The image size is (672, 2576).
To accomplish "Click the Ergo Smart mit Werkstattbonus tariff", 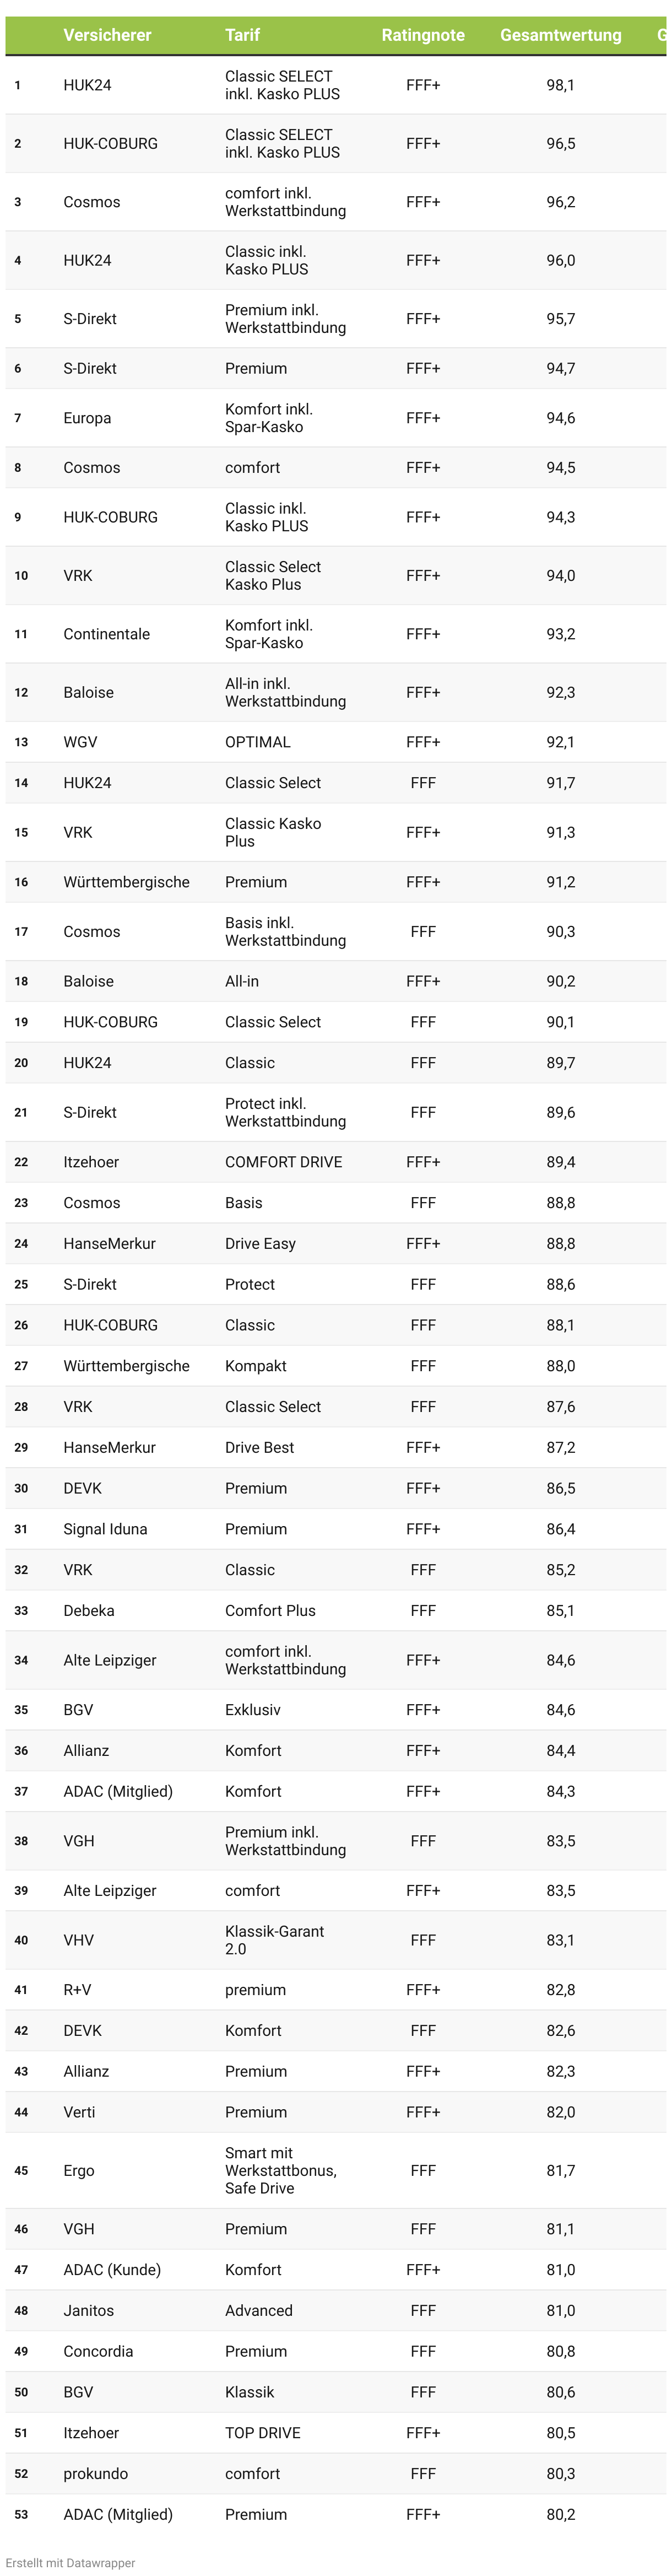I will 280,2170.
